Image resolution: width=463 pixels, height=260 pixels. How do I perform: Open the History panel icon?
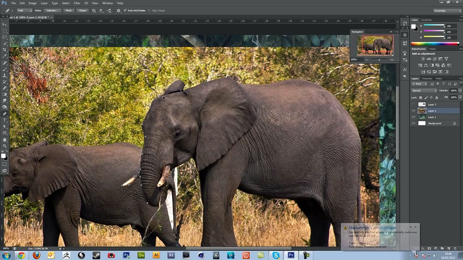click(x=405, y=23)
